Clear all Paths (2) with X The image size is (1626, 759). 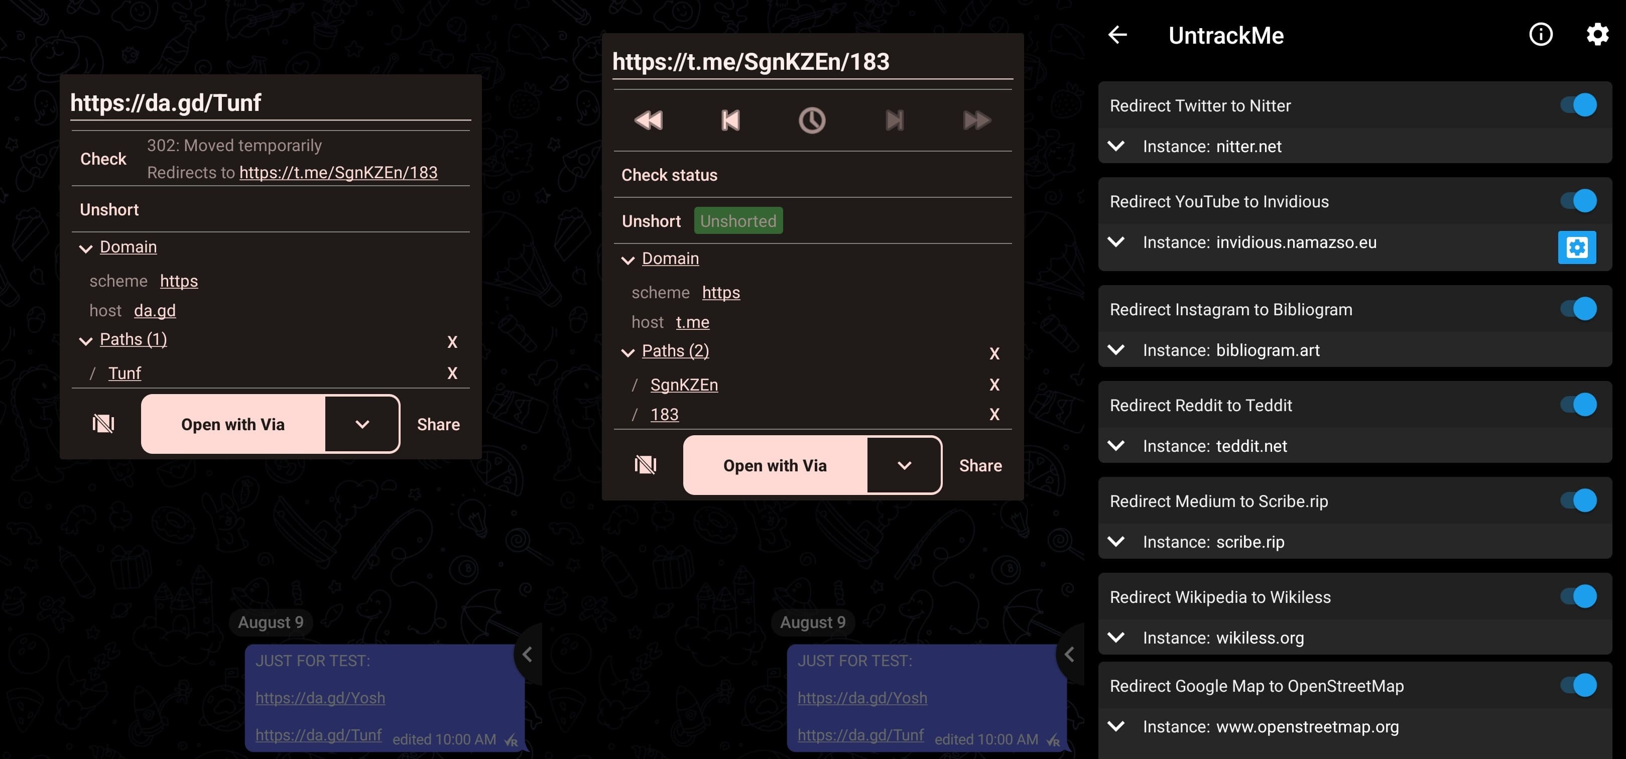pyautogui.click(x=994, y=353)
